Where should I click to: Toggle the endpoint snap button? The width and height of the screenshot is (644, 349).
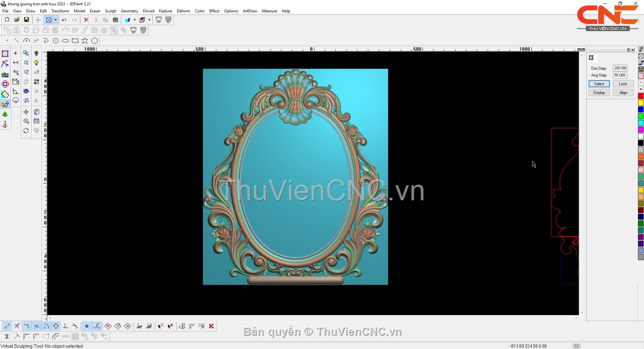(7, 326)
